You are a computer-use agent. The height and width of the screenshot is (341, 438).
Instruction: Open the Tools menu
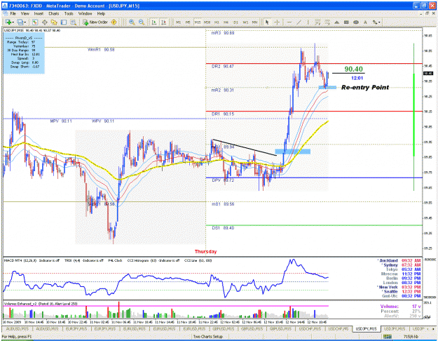[69, 13]
